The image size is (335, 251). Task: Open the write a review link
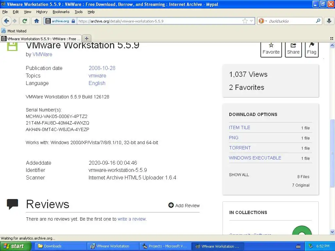click(x=132, y=219)
